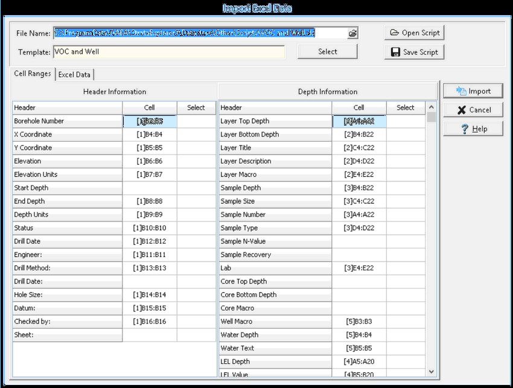
Task: Switch to the Excel Data tab
Action: [74, 75]
